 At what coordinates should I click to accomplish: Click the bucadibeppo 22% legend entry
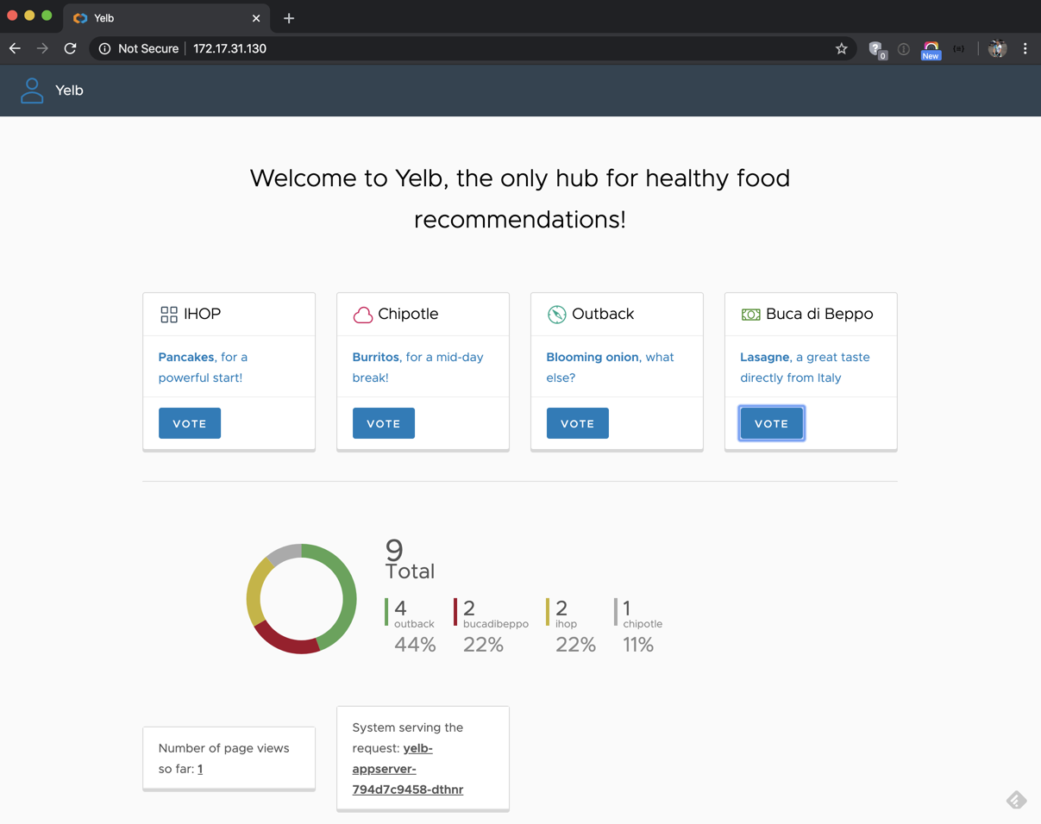(x=491, y=627)
